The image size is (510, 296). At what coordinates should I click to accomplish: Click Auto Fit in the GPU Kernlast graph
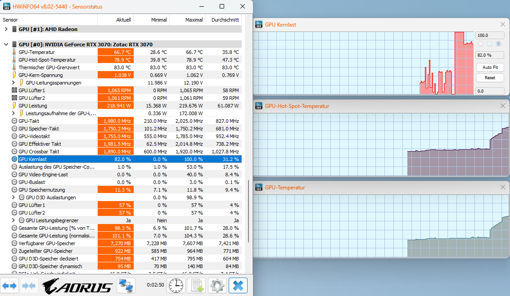tap(490, 67)
